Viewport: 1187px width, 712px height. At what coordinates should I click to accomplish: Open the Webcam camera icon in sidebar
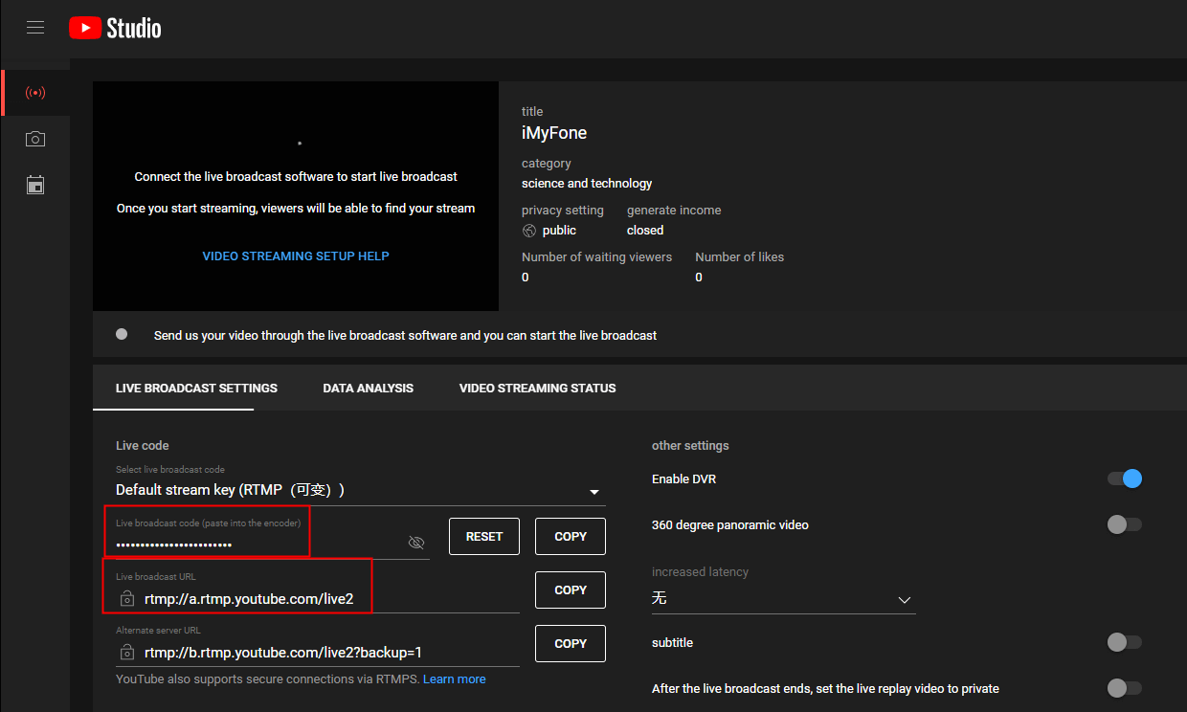(x=35, y=139)
